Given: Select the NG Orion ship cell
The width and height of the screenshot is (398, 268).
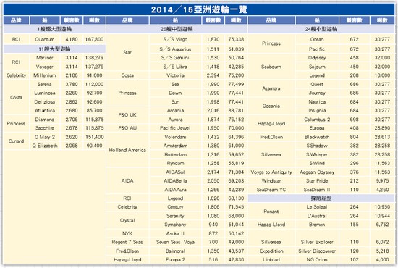Looking at the screenshot, I should (x=317, y=259).
